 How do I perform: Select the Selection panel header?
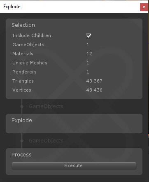pyautogui.click(x=23, y=25)
